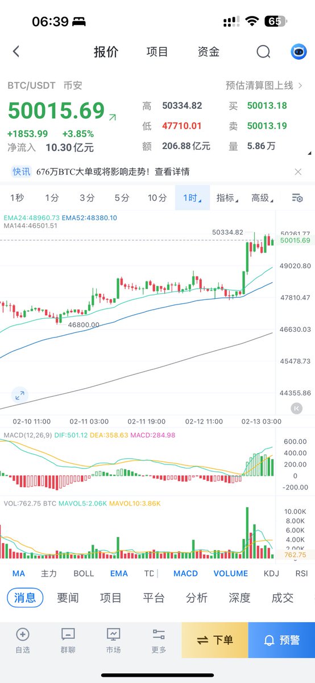Image resolution: width=315 pixels, height=683 pixels.
Task: Switch to the 资金 tab
Action: point(208,52)
